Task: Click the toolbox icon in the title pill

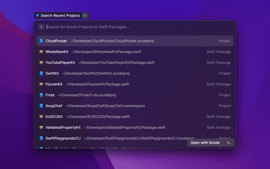Action: 85,16
